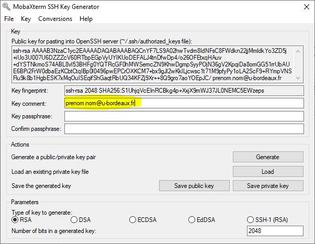This screenshot has height=244, width=315.
Task: Click the MobaXterm key icon in title bar
Action: [6, 7]
